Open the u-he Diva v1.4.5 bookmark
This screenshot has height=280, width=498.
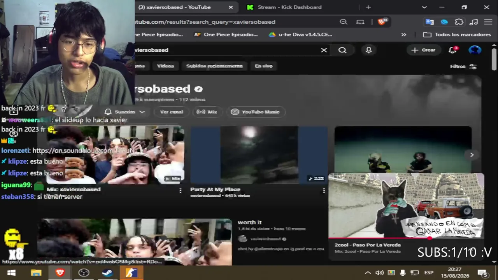tap(300, 35)
